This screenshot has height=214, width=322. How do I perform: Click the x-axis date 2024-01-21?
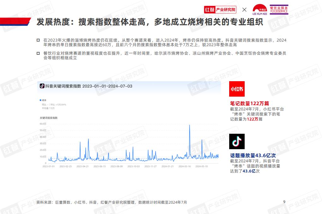pyautogui.click(x=168, y=166)
